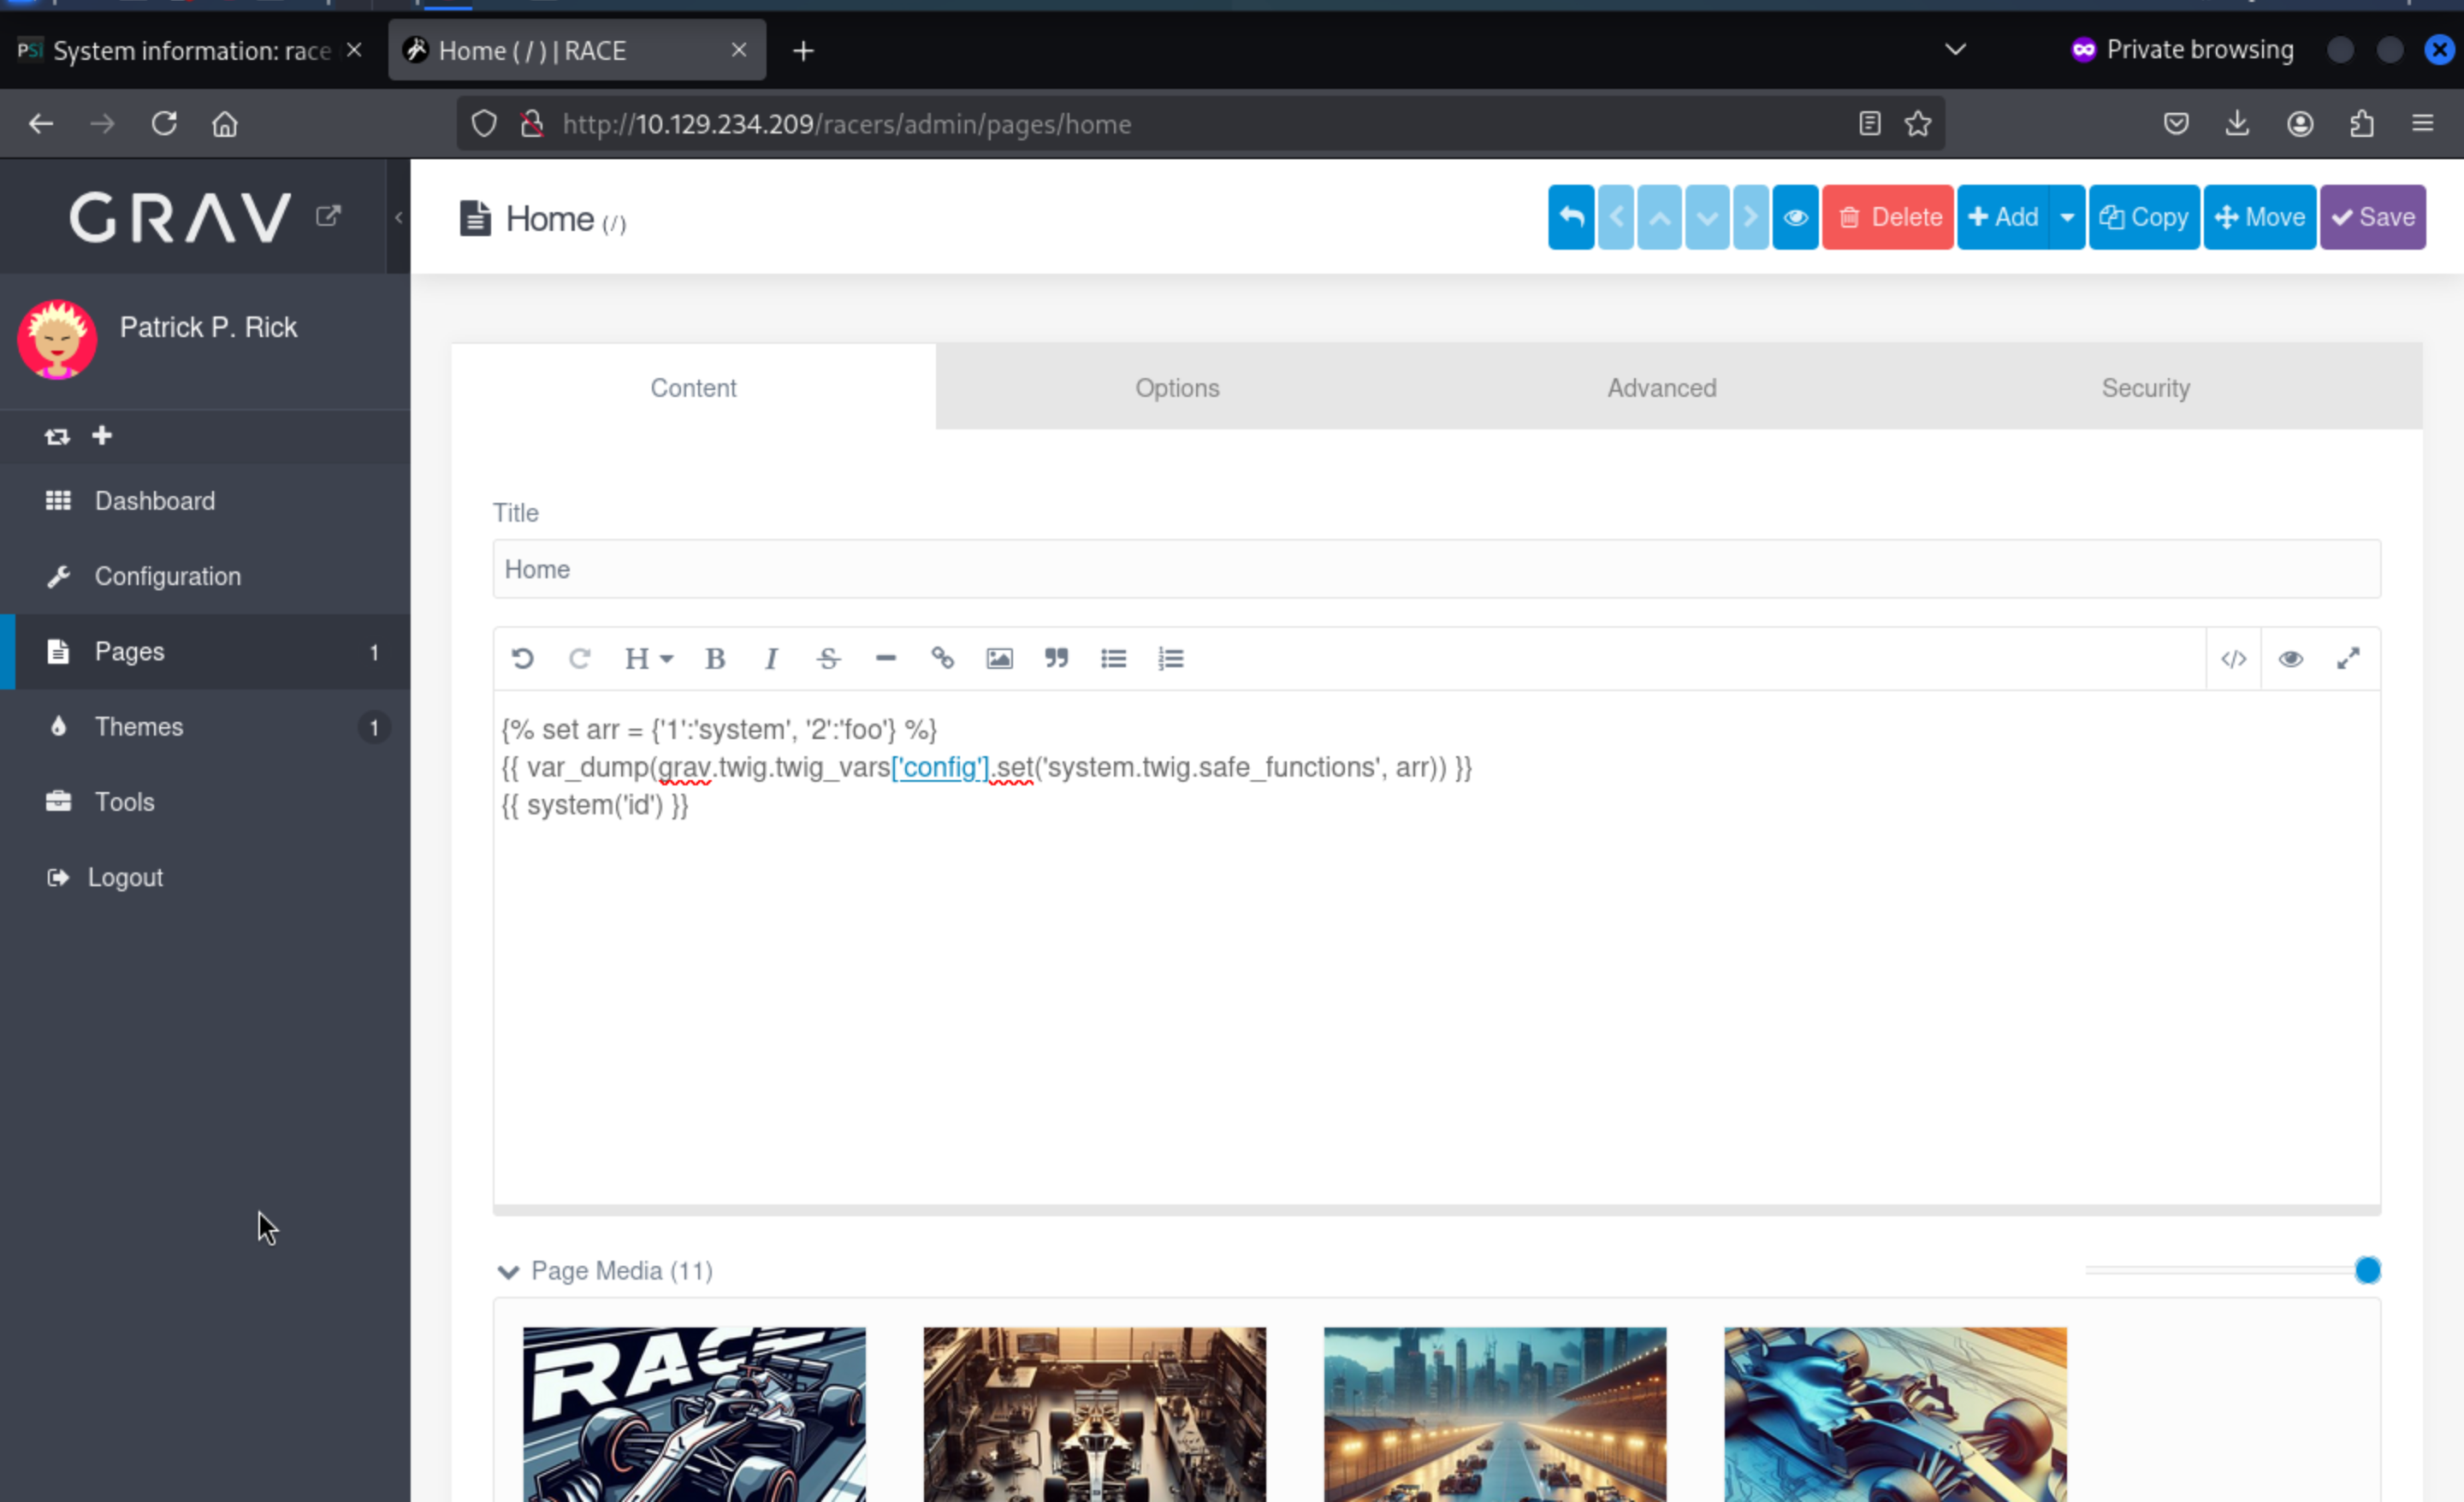Insert a link via toolbar icon

[942, 659]
